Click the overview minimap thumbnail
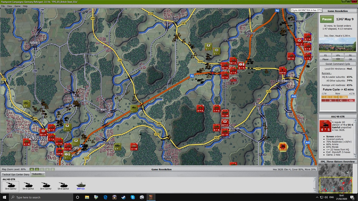This screenshot has width=358, height=201. (336, 178)
